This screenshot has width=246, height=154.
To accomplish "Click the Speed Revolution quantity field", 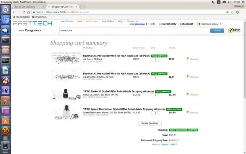I will [156, 113].
